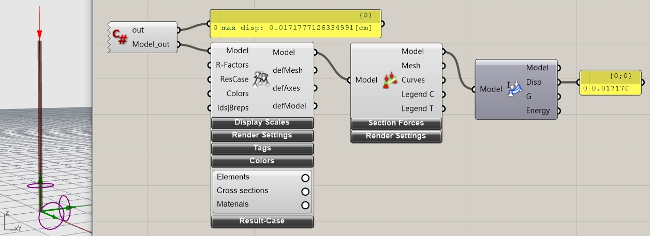Image resolution: width=650 pixels, height=236 pixels.
Task: Click the Disp output value panel 0.017178
Action: pos(610,88)
